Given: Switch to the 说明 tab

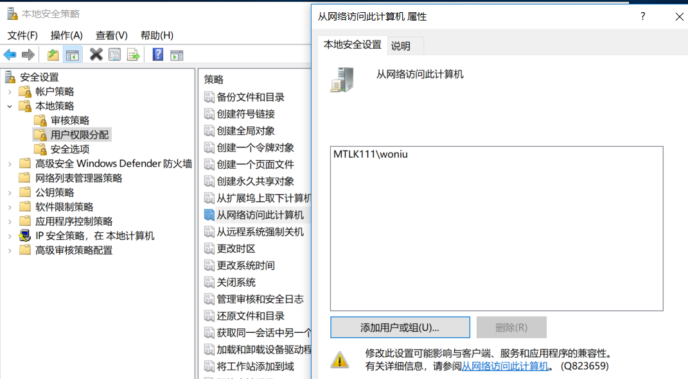Looking at the screenshot, I should tap(401, 46).
